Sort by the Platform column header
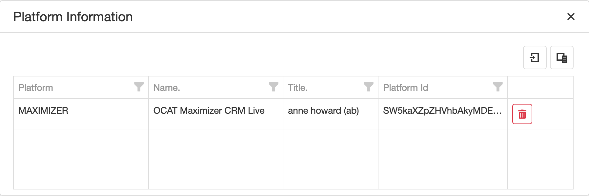Image resolution: width=589 pixels, height=196 pixels. tap(36, 88)
